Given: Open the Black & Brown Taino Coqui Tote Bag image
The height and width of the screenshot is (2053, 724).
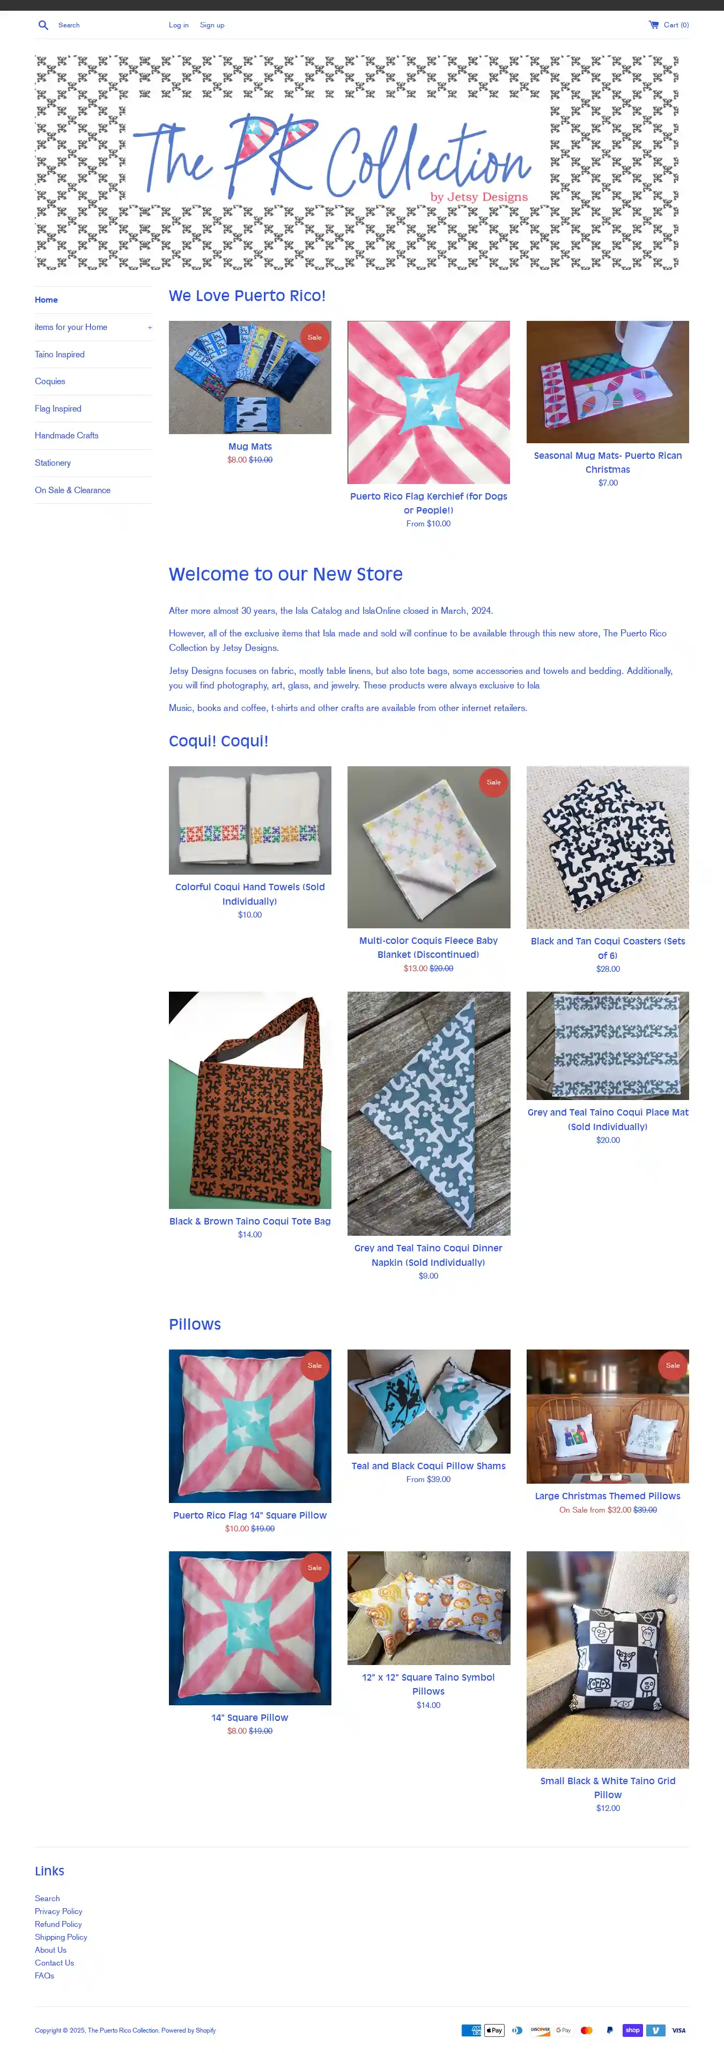Looking at the screenshot, I should [x=250, y=1100].
